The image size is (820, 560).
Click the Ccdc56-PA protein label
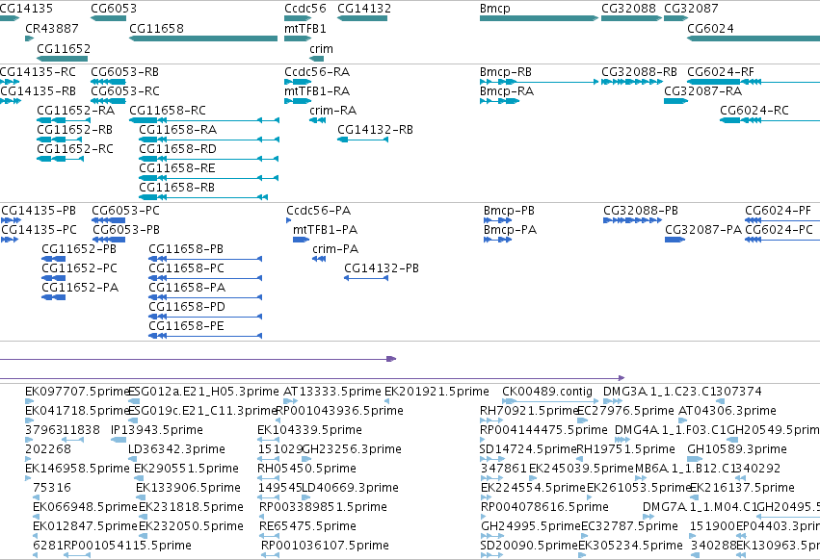(319, 211)
